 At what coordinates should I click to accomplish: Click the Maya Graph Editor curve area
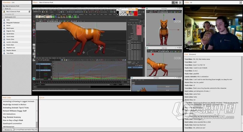click(x=89, y=70)
